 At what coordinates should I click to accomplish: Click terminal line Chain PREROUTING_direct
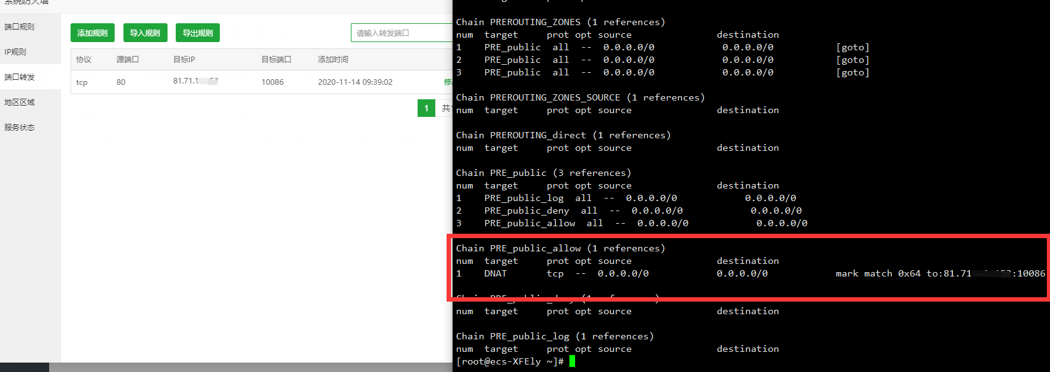564,135
